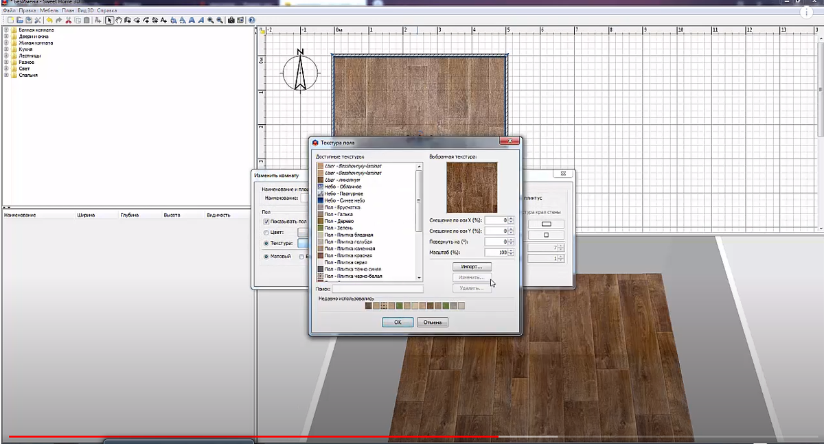Expand the 'Кухня' furniture category
Viewport: 824px width, 444px height.
[6, 49]
